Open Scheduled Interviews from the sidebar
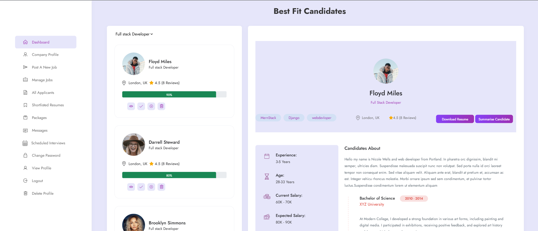The height and width of the screenshot is (231, 538). coord(46,143)
